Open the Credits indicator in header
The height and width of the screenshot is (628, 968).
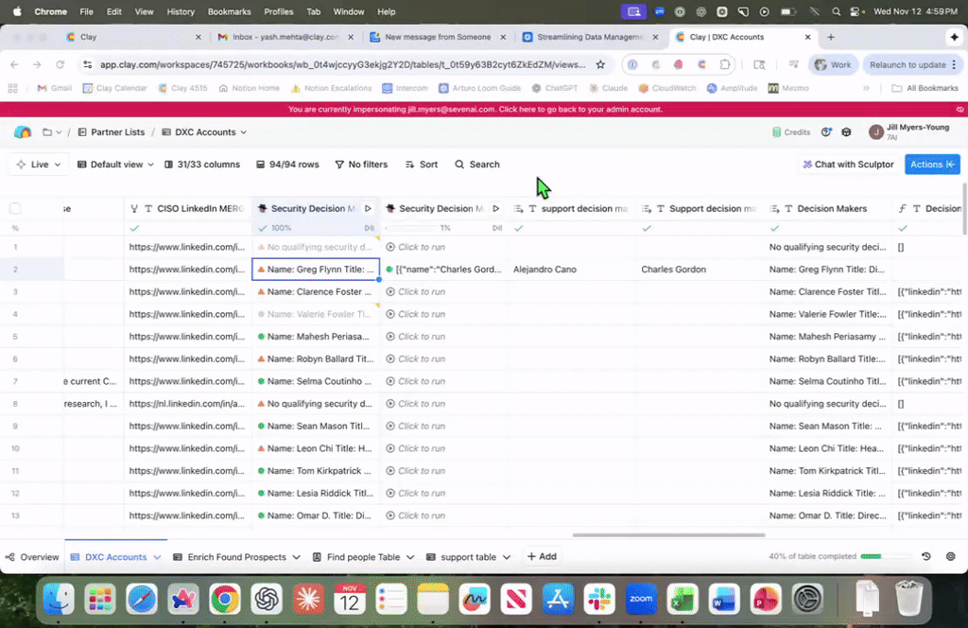[x=791, y=132]
